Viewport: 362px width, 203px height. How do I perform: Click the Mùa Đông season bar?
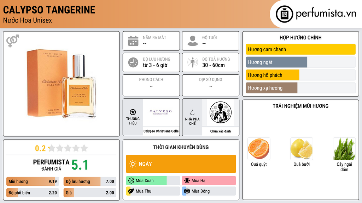pyautogui.click(x=209, y=191)
